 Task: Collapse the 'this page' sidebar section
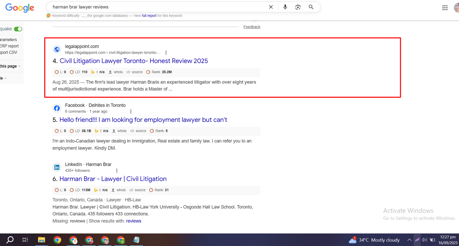[x=19, y=66]
